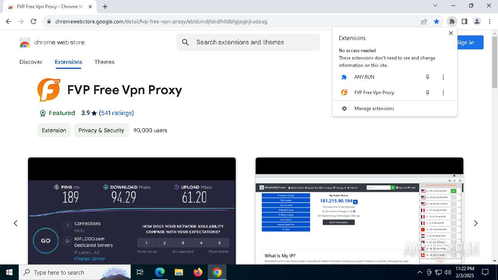
Task: Click the Manage extensions gear icon
Action: pyautogui.click(x=344, y=108)
